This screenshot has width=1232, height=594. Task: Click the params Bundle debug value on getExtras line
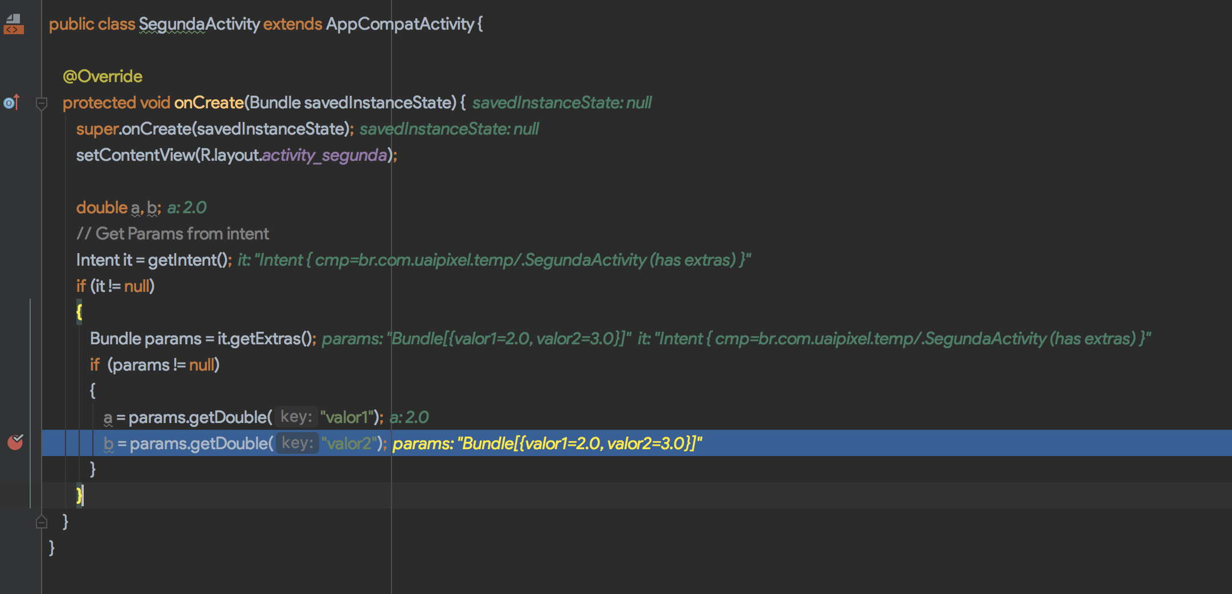pos(477,339)
